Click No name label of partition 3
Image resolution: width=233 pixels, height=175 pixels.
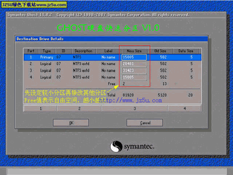108,71
